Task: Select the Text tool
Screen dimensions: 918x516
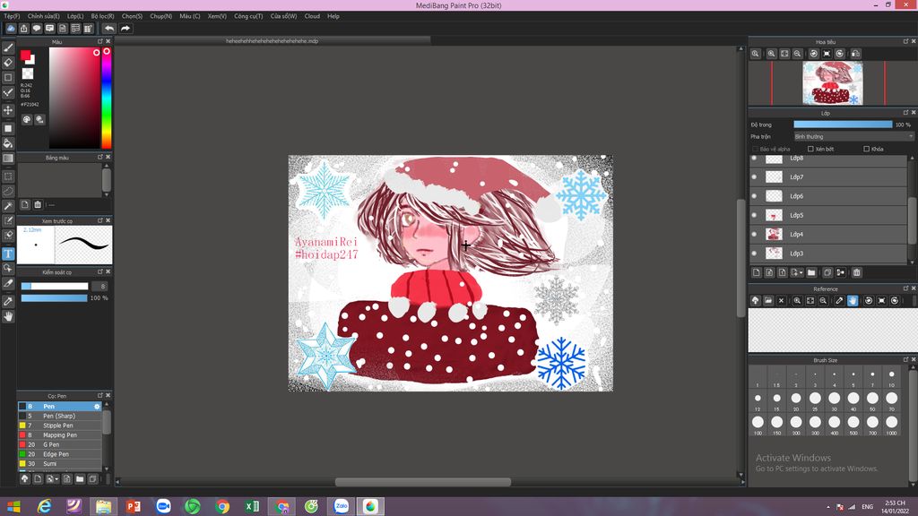Action: [8, 254]
